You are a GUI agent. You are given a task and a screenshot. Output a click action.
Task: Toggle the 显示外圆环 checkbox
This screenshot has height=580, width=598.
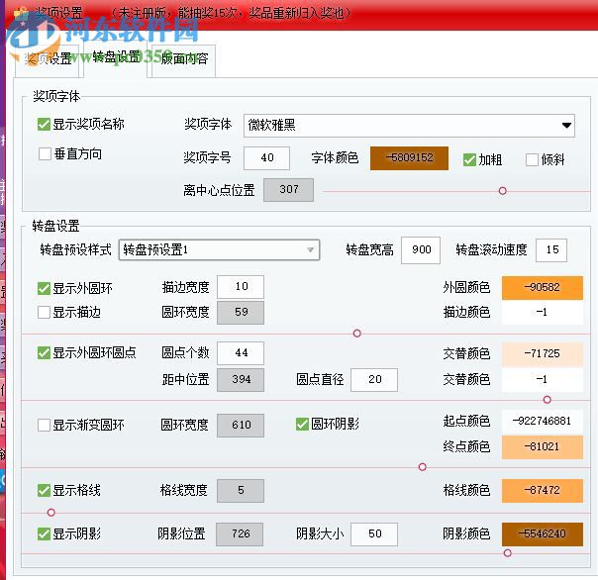pos(44,288)
